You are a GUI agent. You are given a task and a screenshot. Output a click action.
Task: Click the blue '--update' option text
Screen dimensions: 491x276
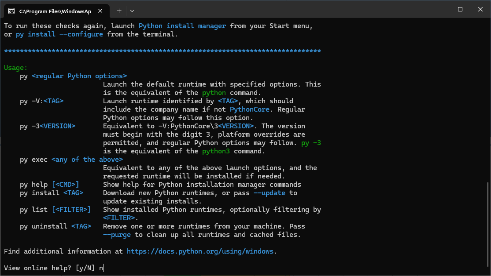tap(269, 193)
